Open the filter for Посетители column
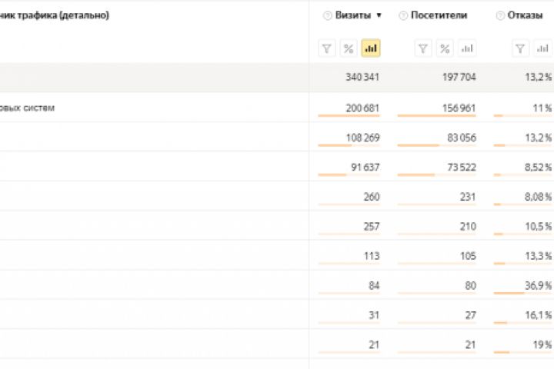This screenshot has height=369, width=554. (423, 48)
